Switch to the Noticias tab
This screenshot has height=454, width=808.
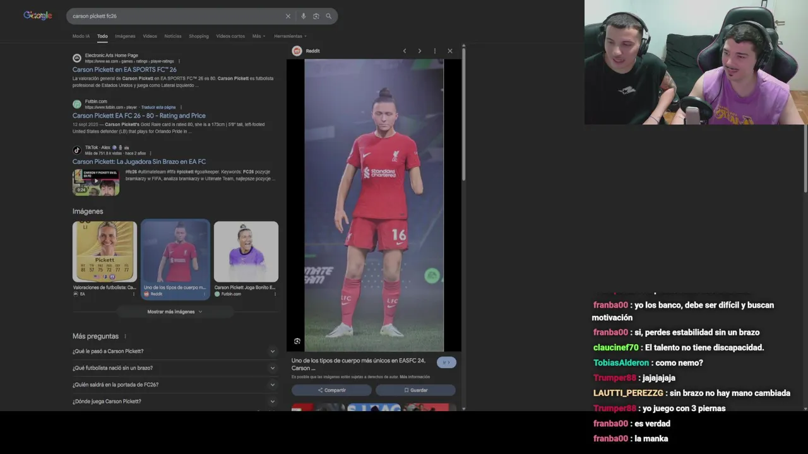click(x=173, y=36)
